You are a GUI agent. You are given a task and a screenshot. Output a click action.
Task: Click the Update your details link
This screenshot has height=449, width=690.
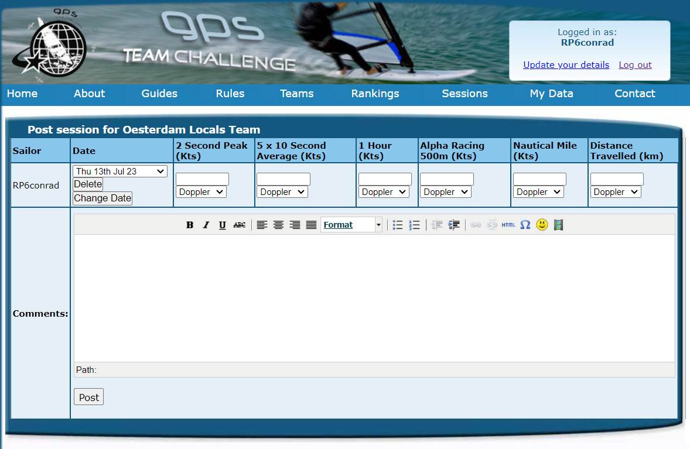point(566,65)
